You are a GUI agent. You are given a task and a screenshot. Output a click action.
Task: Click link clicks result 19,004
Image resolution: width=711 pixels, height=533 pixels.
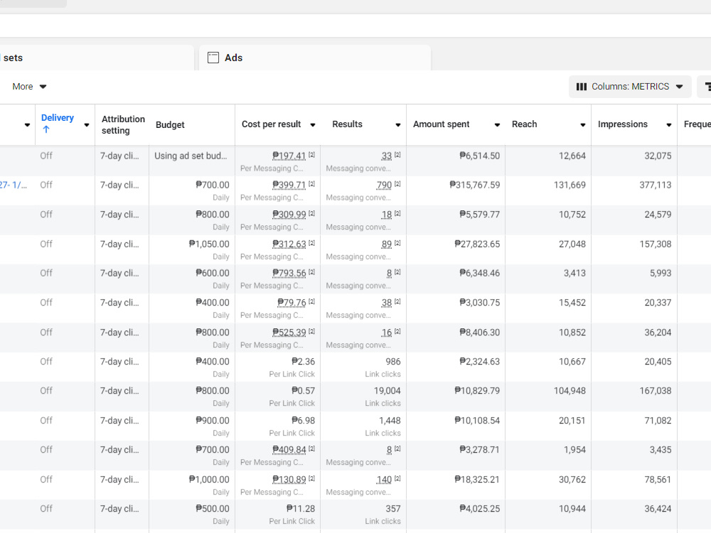click(x=387, y=391)
